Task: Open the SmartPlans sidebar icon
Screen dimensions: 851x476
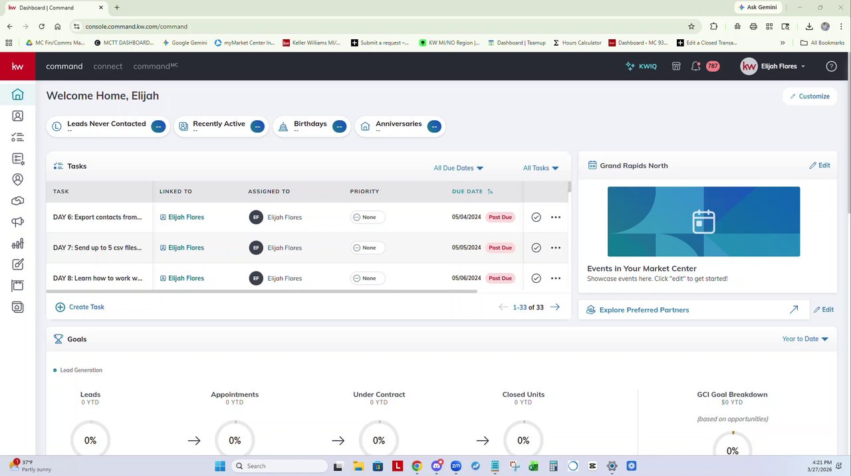Action: pyautogui.click(x=18, y=159)
